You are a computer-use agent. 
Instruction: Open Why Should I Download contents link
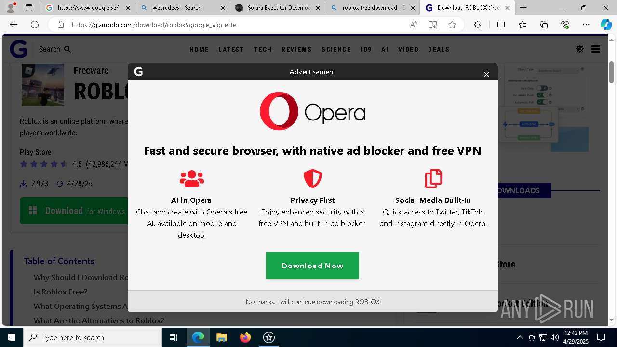(80, 277)
